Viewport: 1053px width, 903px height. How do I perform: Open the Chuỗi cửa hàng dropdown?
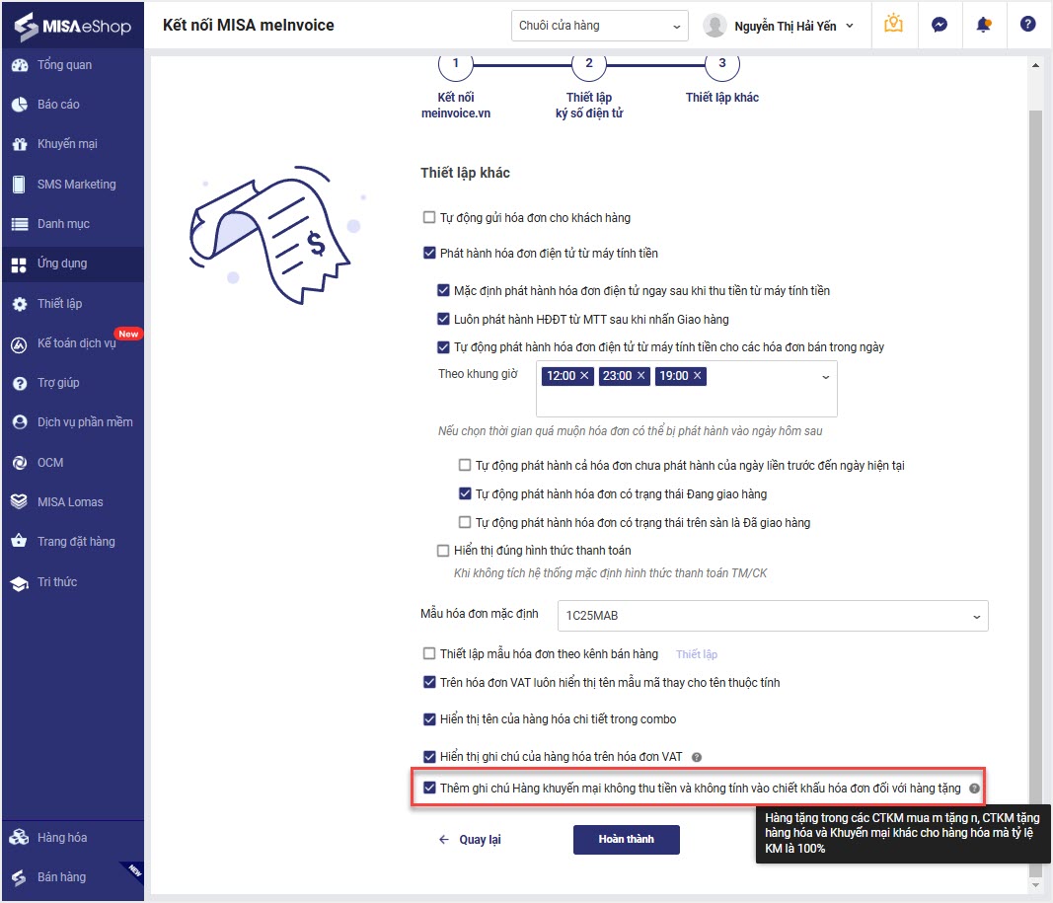click(x=599, y=26)
